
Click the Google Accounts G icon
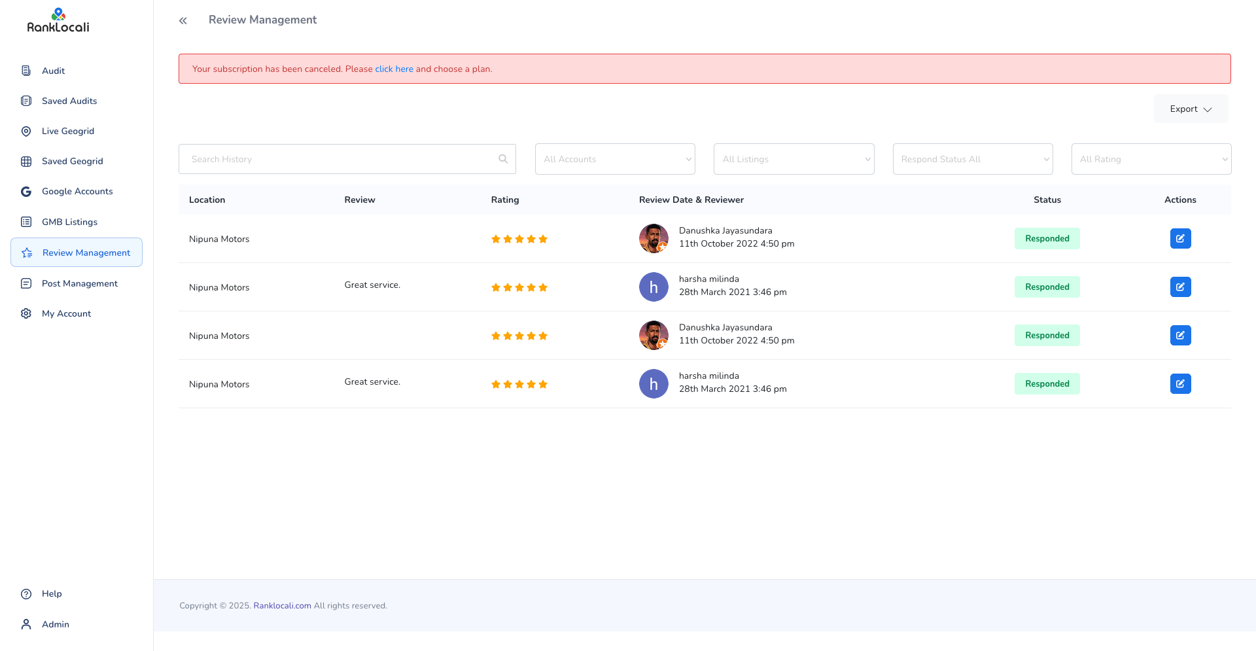coord(26,191)
